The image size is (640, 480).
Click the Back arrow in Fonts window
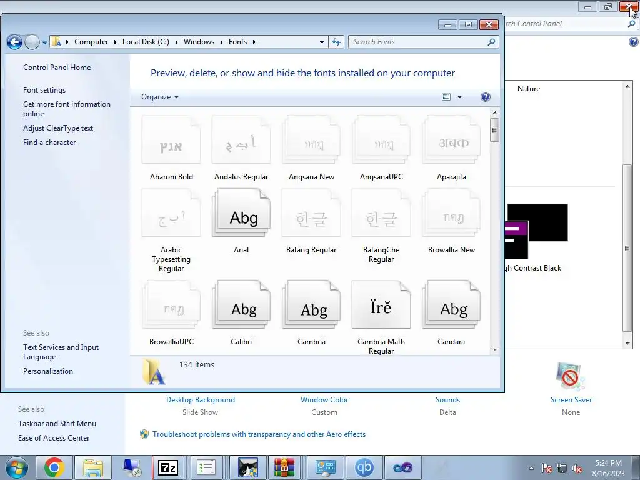[14, 42]
